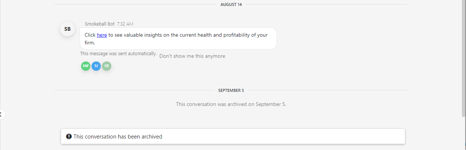Collapse the side panel with left-edge chevron
This screenshot has width=466, height=150.
pyautogui.click(x=1, y=114)
